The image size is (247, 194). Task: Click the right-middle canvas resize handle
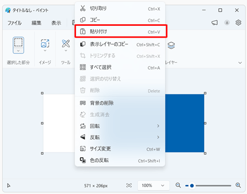tap(205, 123)
